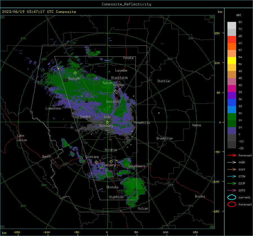
Task: Click the red 'forecast' ellipse legend icon
Action: (x=232, y=204)
